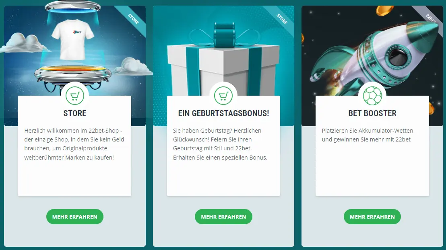Click the Akkumulator-Wetten description text
446x250 pixels.
pyautogui.click(x=368, y=135)
